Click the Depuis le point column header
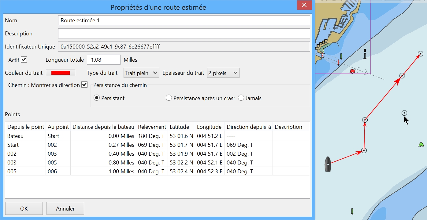The height and width of the screenshot is (220, 427). (26, 127)
